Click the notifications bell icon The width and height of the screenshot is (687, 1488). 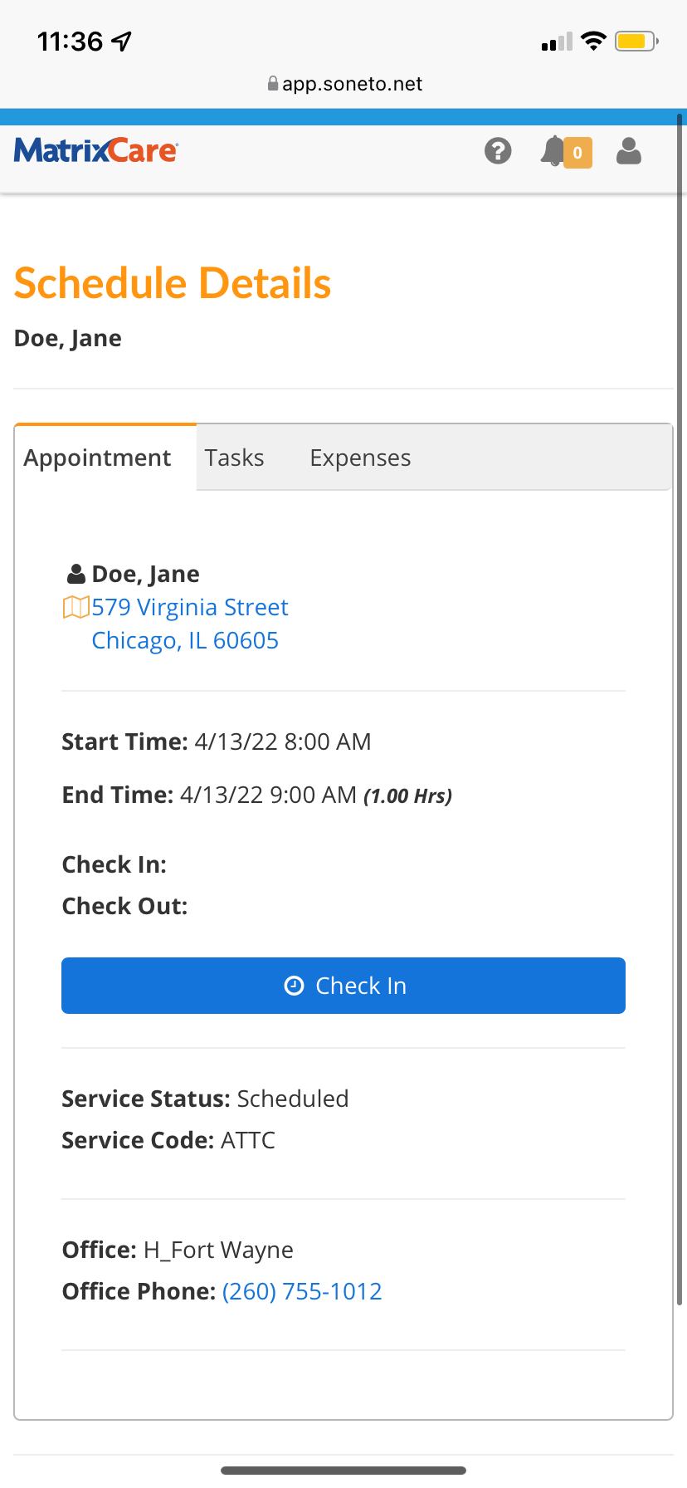pyautogui.click(x=552, y=151)
